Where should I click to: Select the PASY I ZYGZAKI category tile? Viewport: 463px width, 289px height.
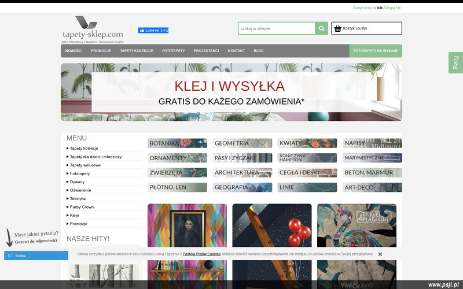click(x=242, y=158)
